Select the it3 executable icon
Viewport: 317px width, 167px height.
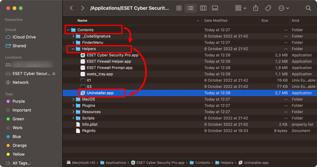coord(83,86)
